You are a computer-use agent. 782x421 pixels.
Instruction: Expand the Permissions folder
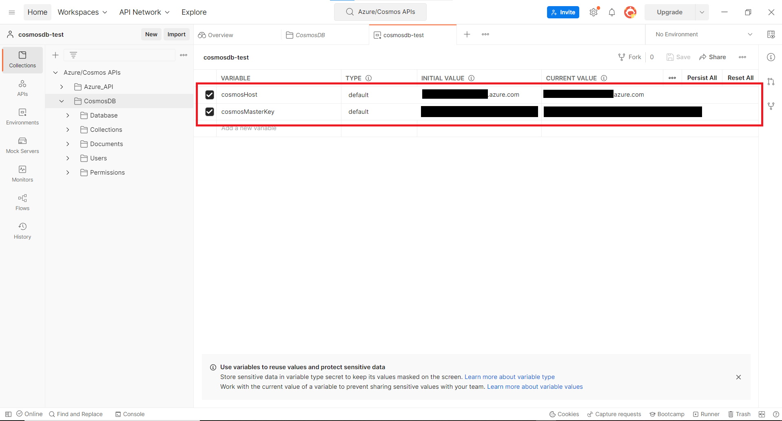[x=68, y=173]
